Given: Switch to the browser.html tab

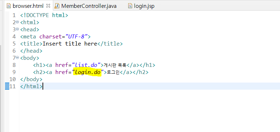Looking at the screenshot, I should point(28,6).
